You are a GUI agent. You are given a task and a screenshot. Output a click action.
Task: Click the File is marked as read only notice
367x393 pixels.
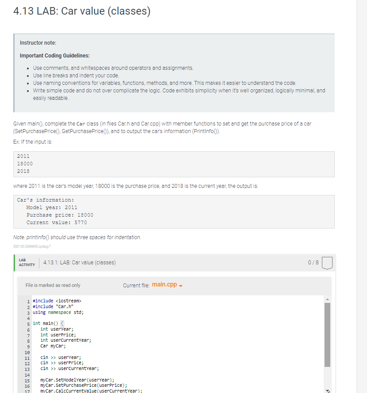[53, 285]
